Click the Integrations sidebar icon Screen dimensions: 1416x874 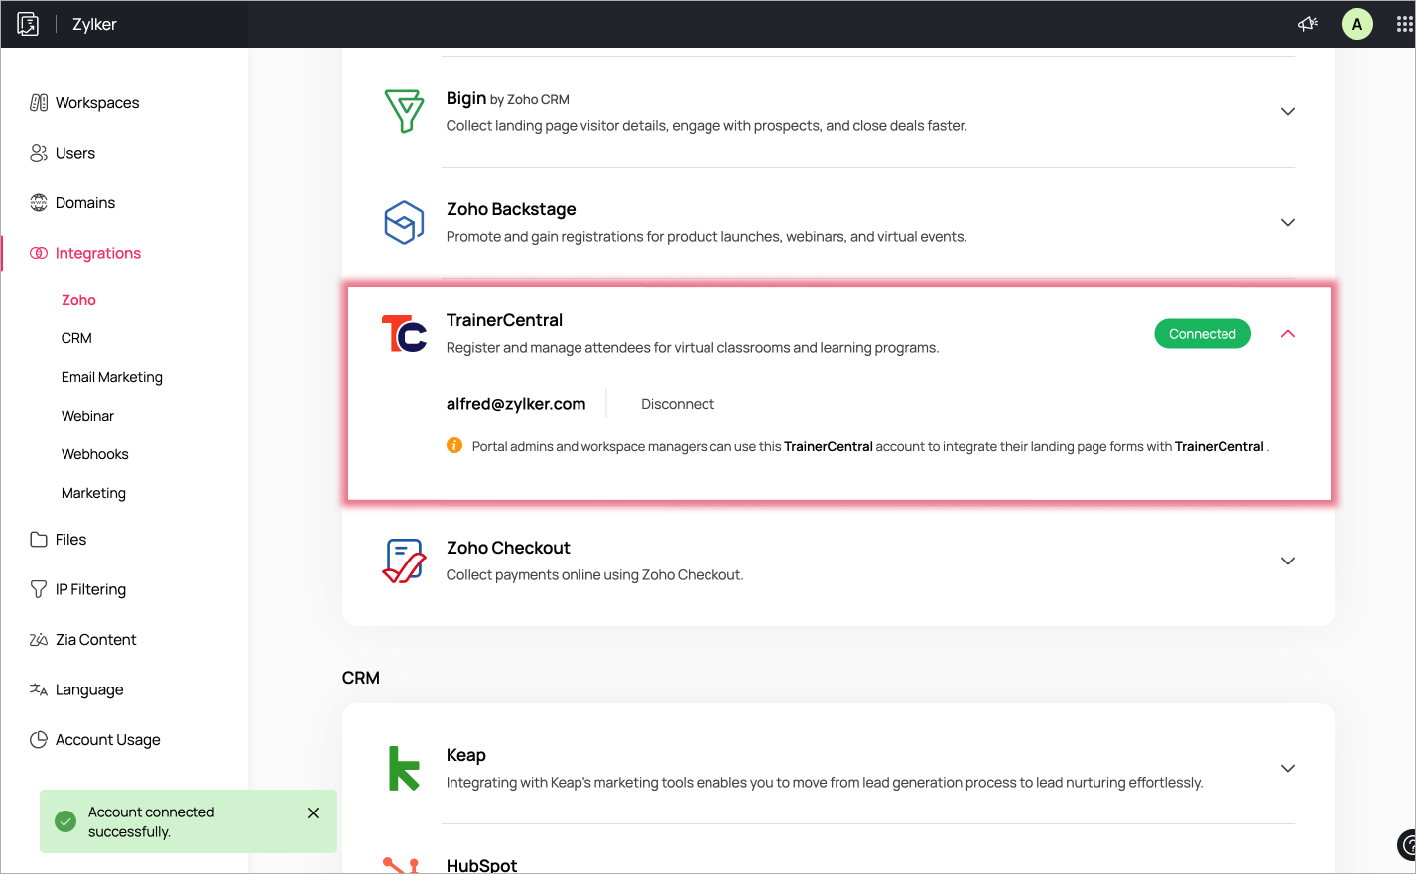pos(39,253)
